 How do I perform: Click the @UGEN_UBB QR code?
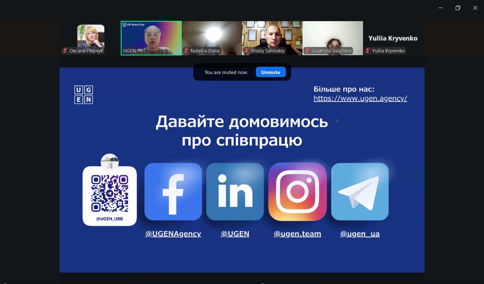[x=110, y=193]
